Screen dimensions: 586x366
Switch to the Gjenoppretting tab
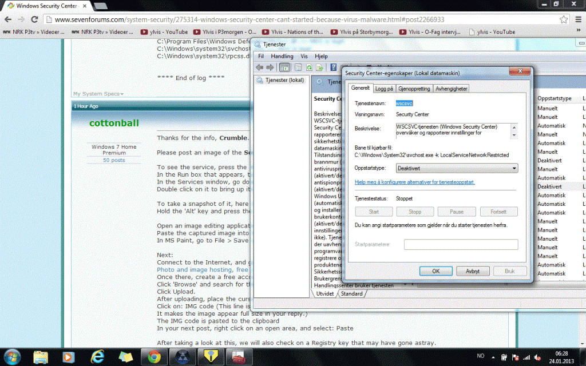point(414,89)
